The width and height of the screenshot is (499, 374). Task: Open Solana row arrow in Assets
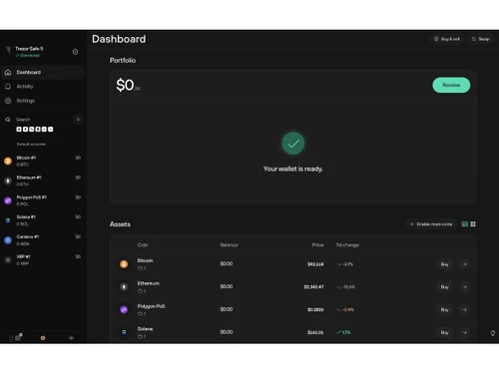click(465, 332)
